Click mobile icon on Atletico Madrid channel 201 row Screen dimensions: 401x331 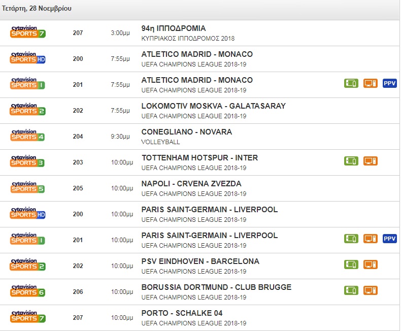(351, 84)
